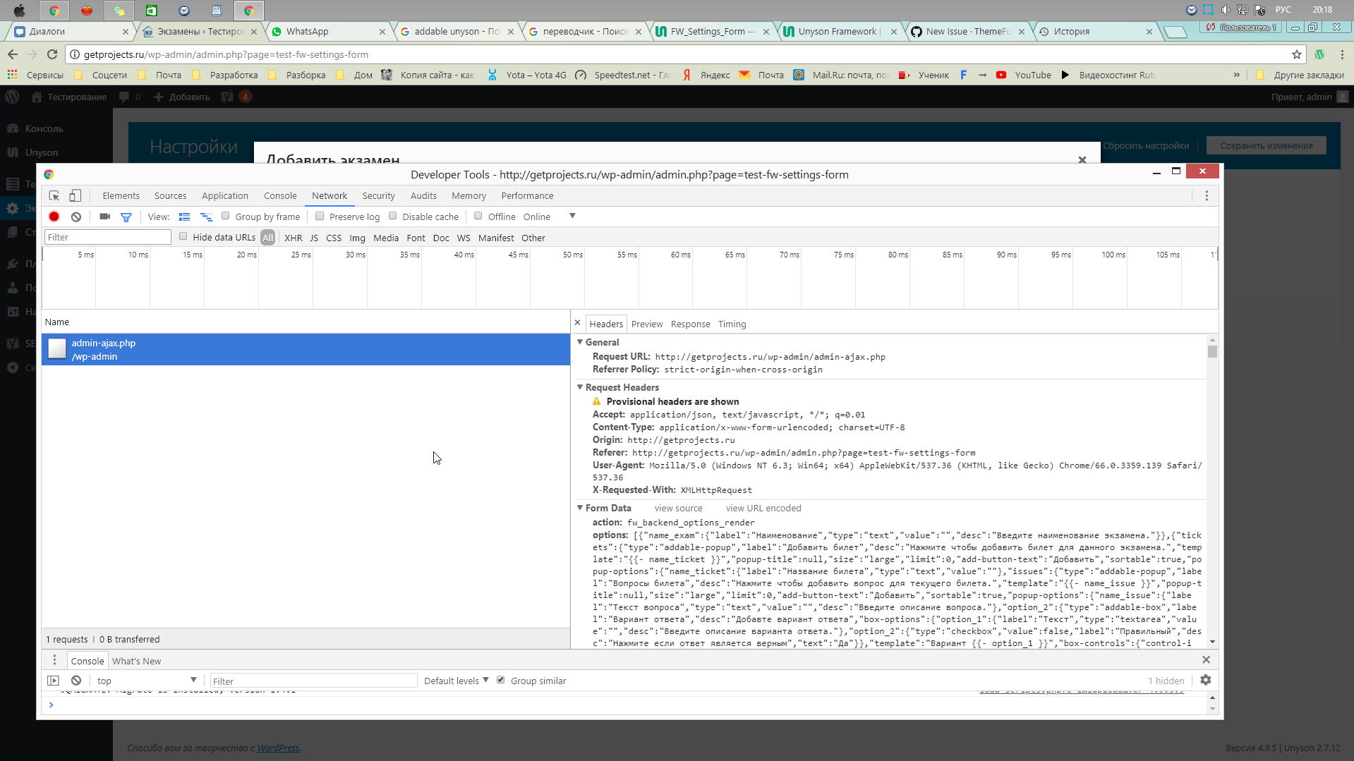Click view URL encoded link

pyautogui.click(x=763, y=508)
